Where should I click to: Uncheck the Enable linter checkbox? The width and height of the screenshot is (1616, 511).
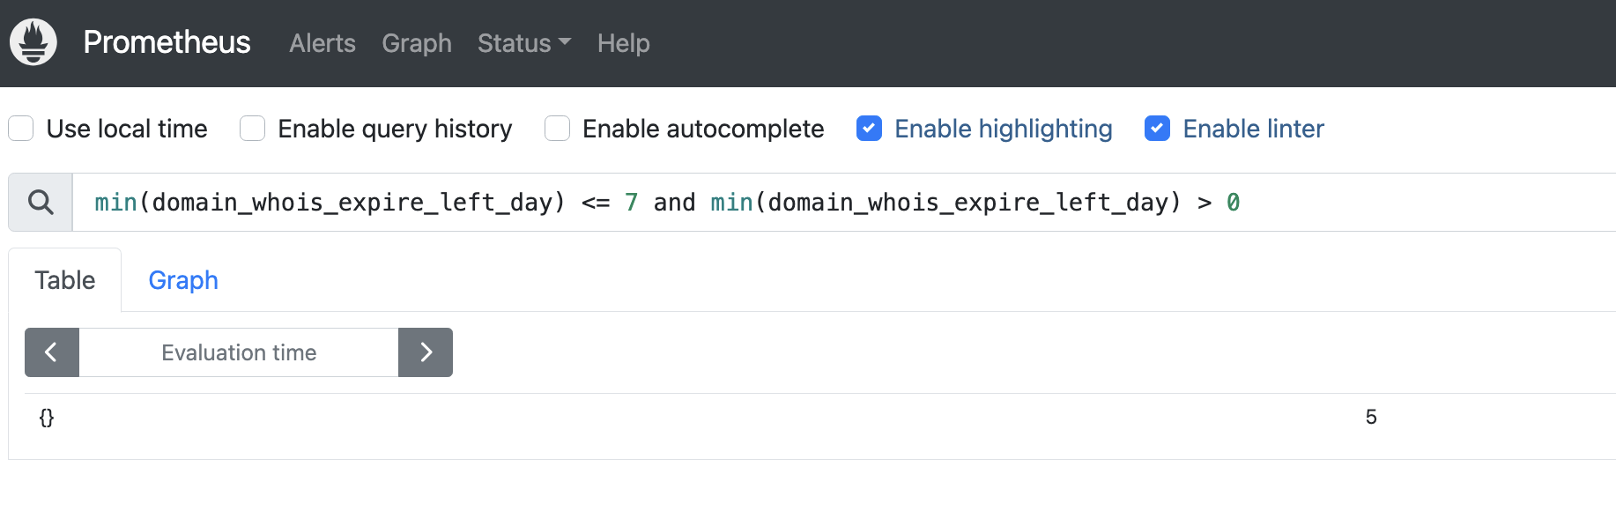(x=1157, y=129)
